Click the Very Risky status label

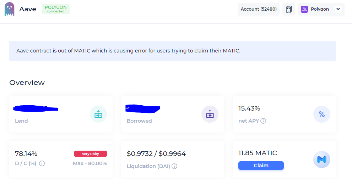(x=91, y=154)
